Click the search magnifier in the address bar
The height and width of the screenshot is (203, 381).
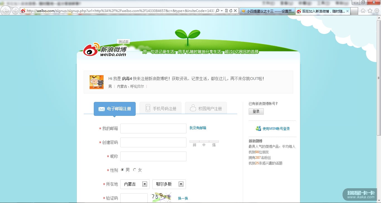pos(217,11)
